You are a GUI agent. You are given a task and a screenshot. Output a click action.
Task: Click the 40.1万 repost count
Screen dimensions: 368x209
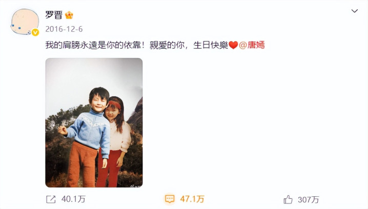pos(73,199)
